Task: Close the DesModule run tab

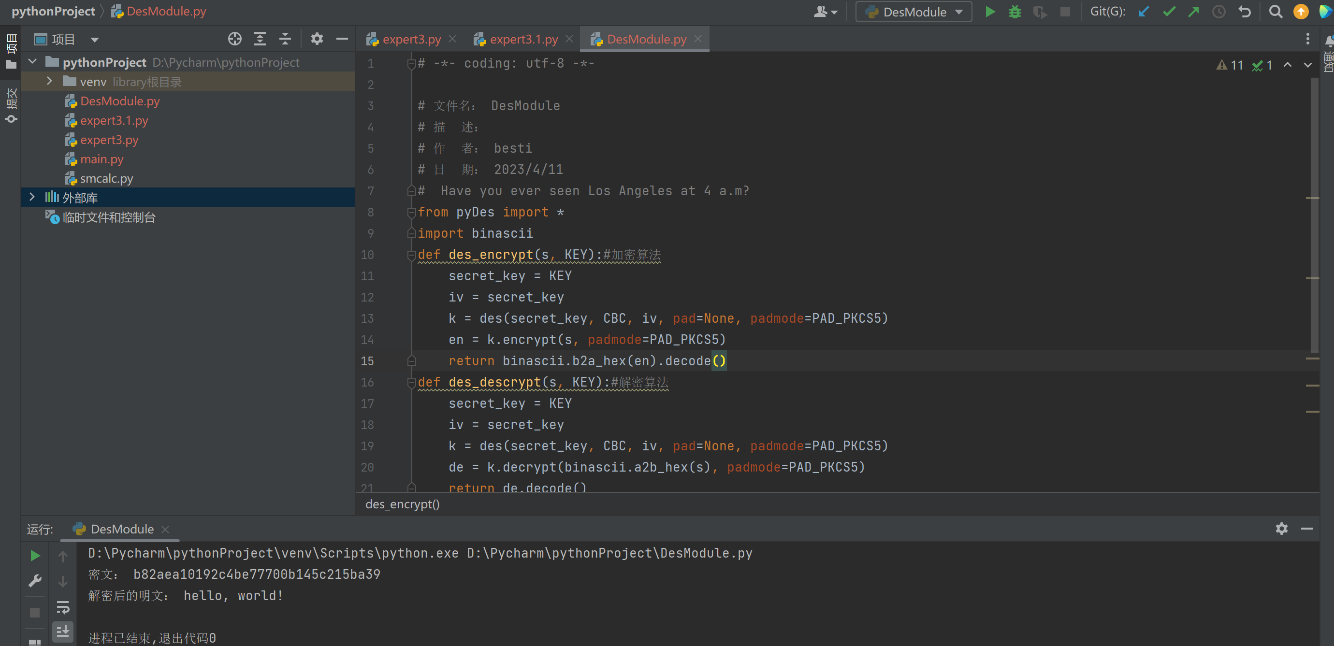Action: 165,530
